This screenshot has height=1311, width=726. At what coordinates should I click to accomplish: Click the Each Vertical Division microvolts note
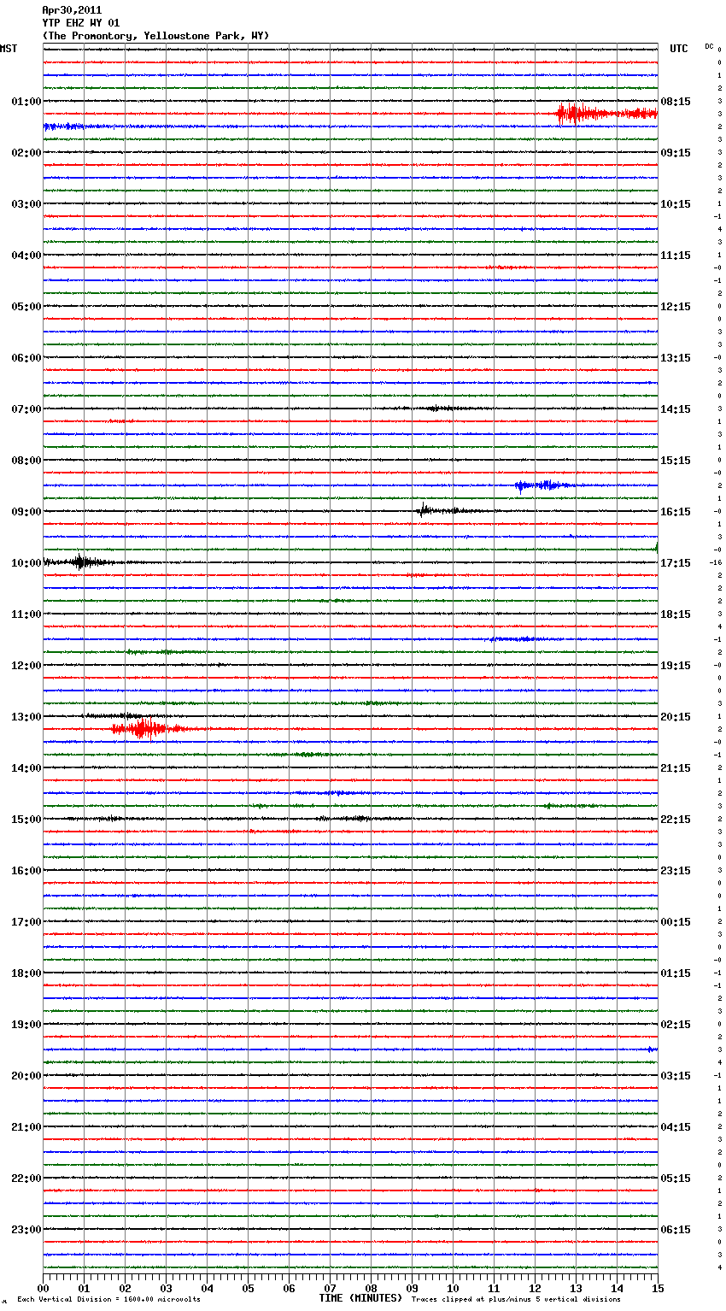tap(108, 1299)
